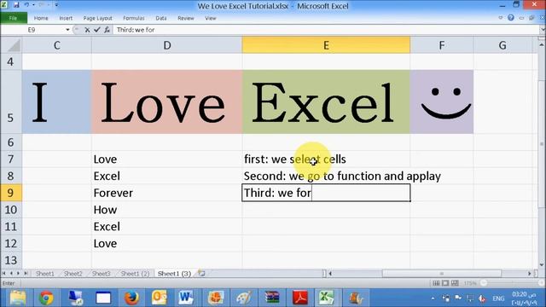Click horizontal scrollbar right arrow
The height and width of the screenshot is (307, 546).
point(529,274)
